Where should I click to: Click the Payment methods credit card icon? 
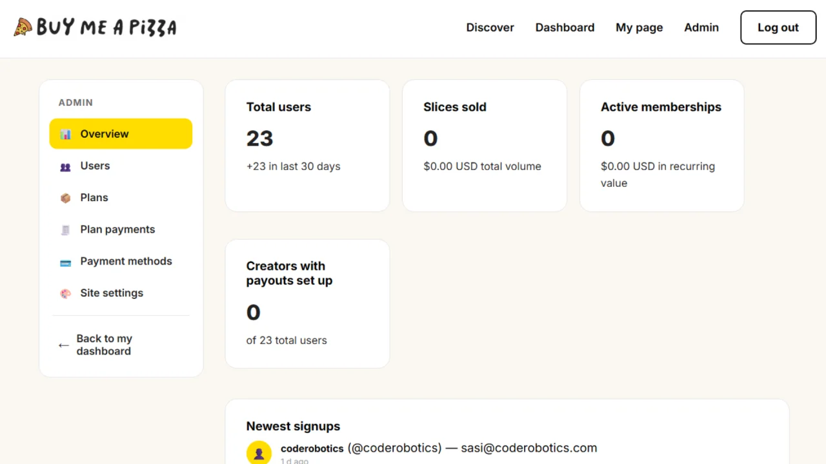click(65, 262)
